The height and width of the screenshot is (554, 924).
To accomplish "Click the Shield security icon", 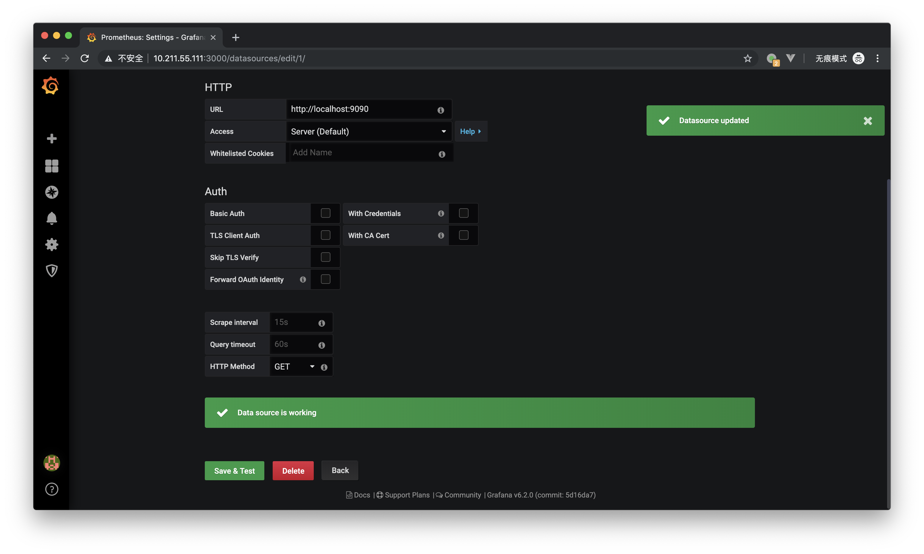I will 51,271.
